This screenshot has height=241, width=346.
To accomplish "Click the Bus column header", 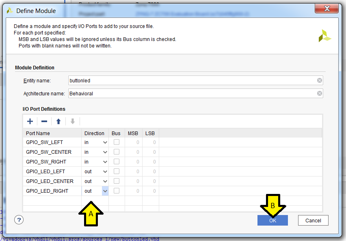I will (x=117, y=133).
